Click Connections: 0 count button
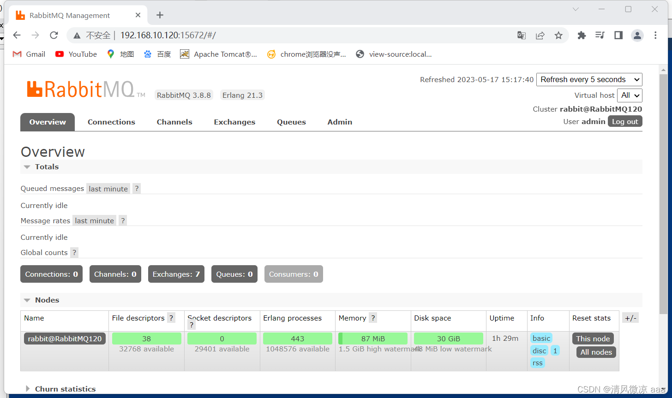 coord(51,274)
